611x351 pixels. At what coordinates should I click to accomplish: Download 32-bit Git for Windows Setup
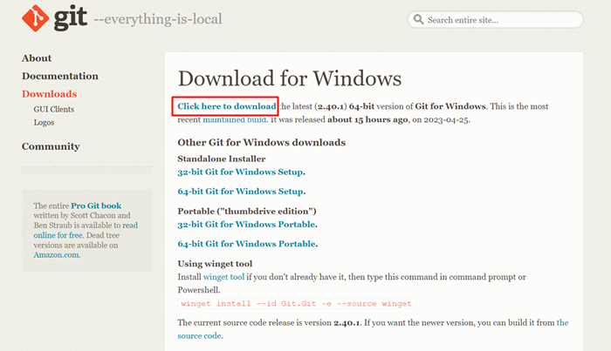[x=240, y=172]
